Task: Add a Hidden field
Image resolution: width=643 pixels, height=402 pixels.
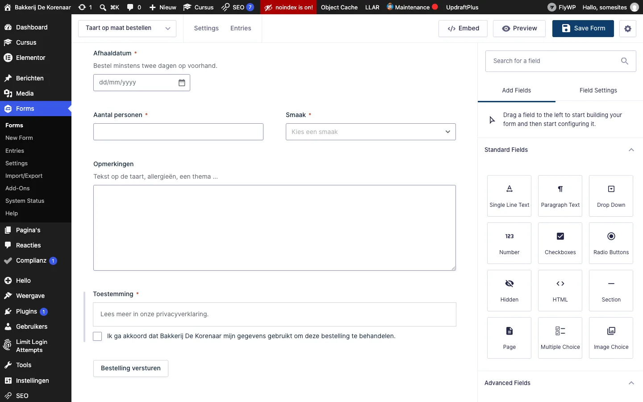Action: tap(509, 291)
